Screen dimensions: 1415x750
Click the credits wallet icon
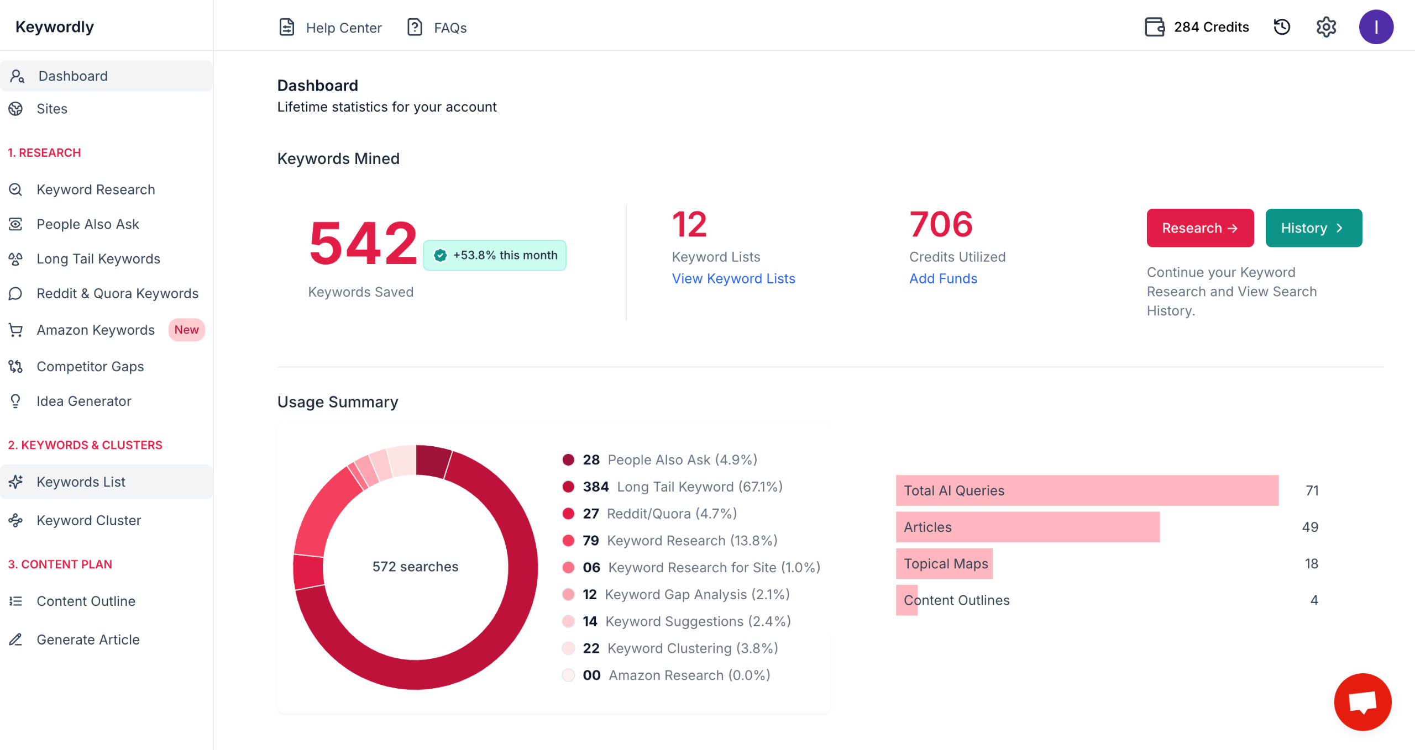[1155, 27]
